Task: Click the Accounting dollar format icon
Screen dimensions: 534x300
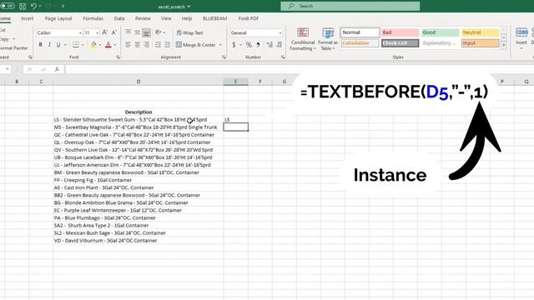Action: [234, 44]
